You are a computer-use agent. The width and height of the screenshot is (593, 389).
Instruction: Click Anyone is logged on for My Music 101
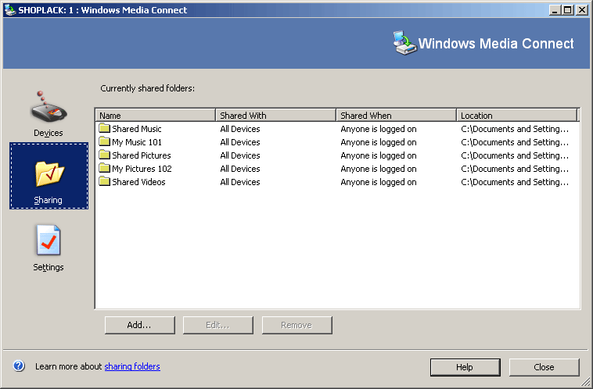(379, 142)
